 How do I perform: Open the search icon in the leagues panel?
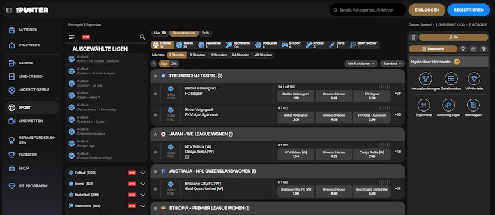[142, 37]
